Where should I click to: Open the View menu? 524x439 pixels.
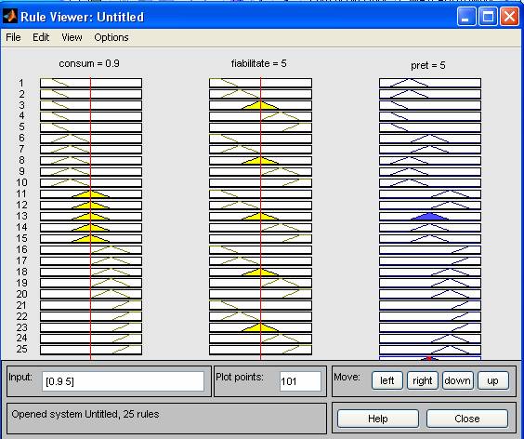(x=72, y=37)
